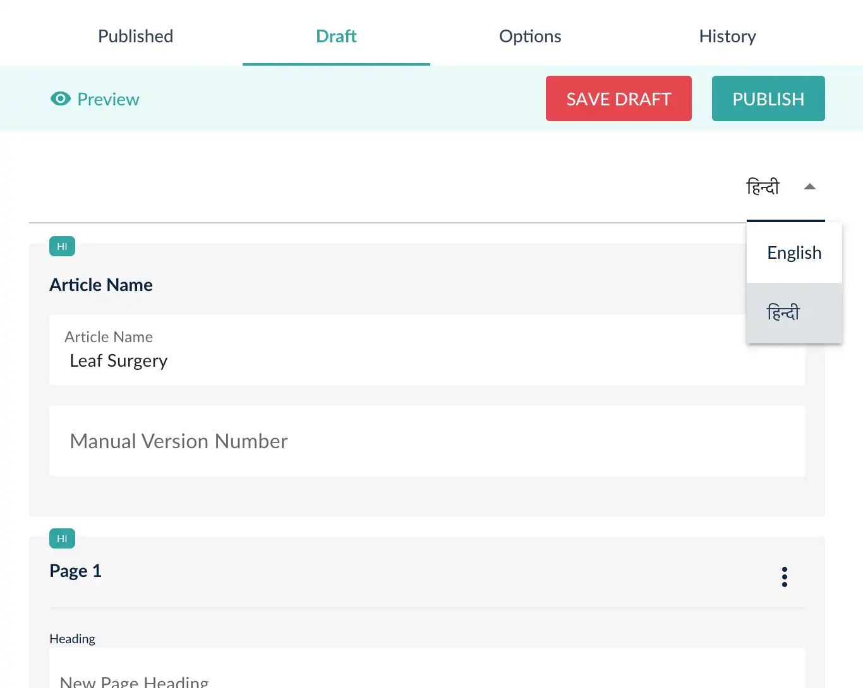The width and height of the screenshot is (863, 688).
Task: Publish the article with PUBLISH button
Action: pyautogui.click(x=768, y=98)
